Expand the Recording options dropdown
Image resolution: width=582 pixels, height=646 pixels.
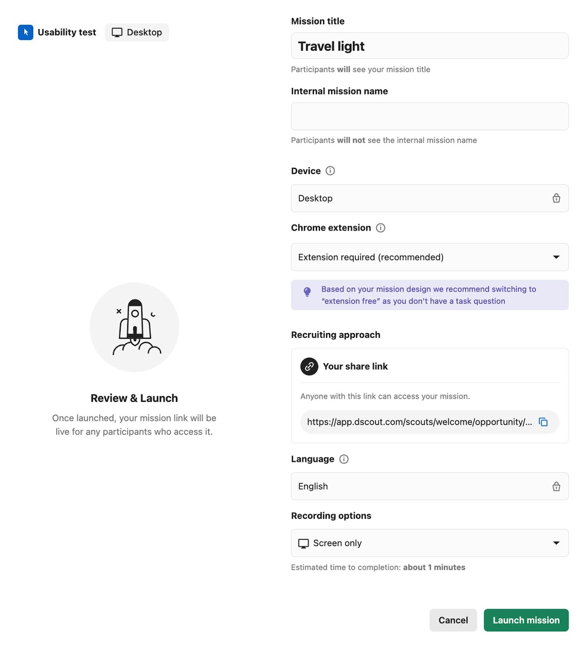point(429,543)
